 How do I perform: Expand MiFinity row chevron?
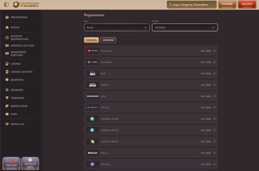(x=215, y=107)
